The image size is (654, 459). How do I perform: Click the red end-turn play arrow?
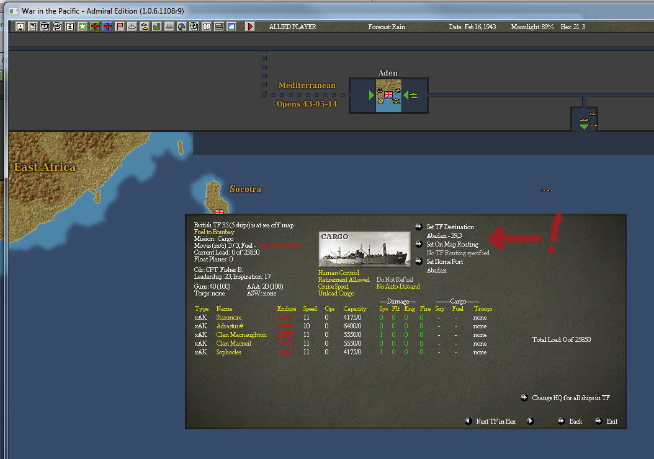[x=250, y=27]
